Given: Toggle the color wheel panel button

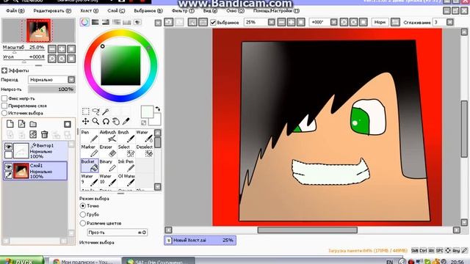Looking at the screenshot, I should (85, 22).
